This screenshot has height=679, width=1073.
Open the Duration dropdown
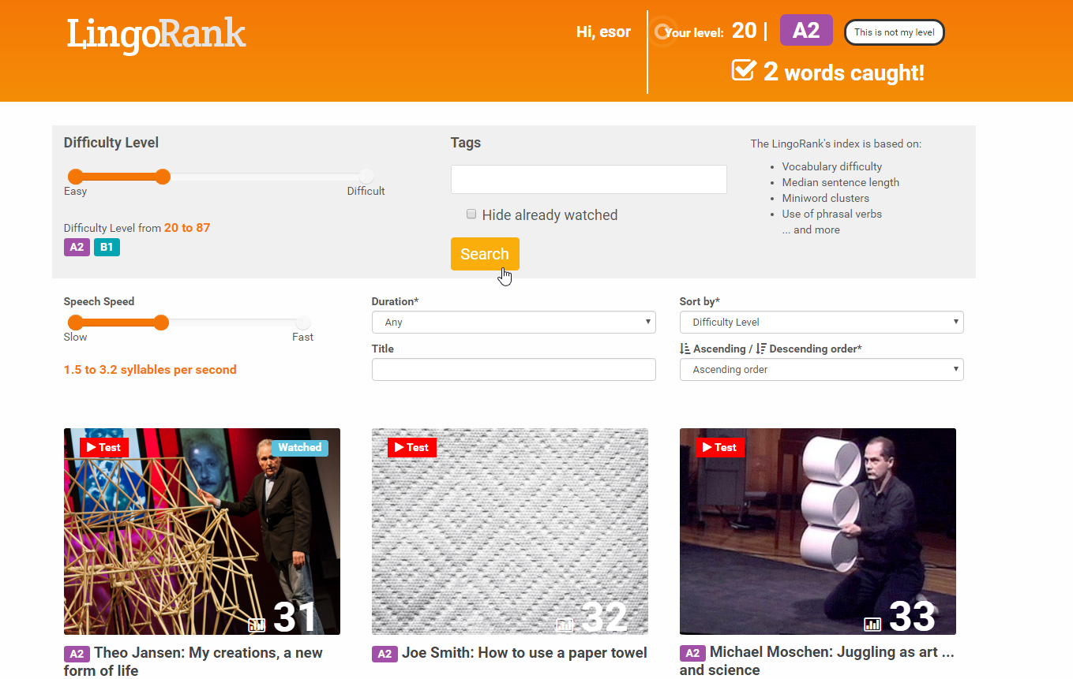pos(513,322)
